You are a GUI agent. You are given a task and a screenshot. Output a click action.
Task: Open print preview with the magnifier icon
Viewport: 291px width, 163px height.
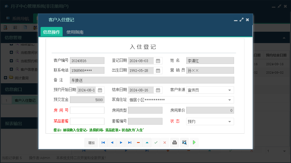[x=184, y=143]
